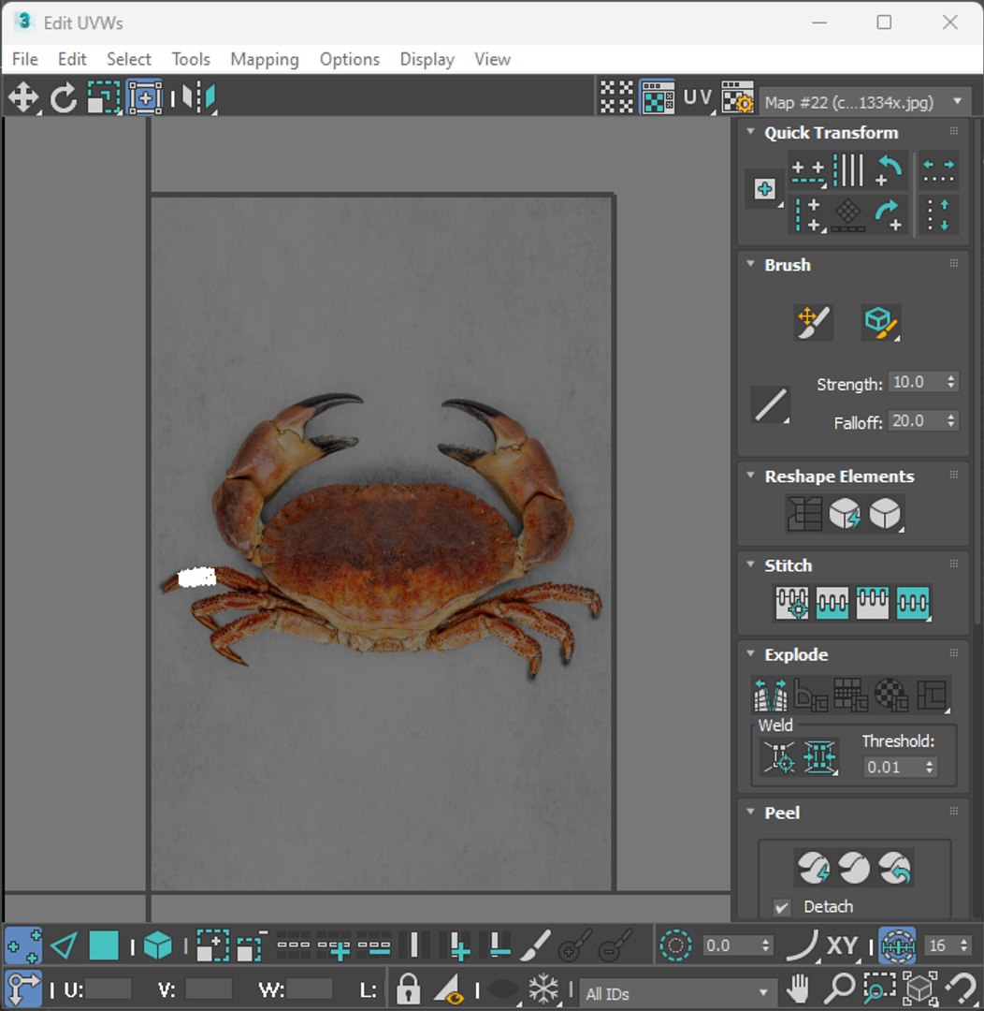Toggle Vertex sub-object mode
Viewport: 984px width, 1011px height.
point(23,945)
